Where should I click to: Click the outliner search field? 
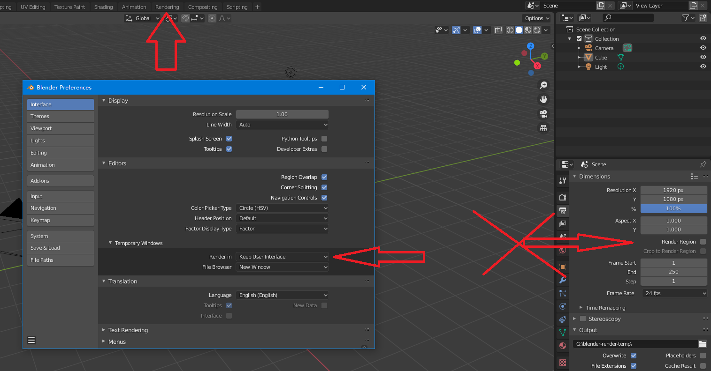(x=628, y=18)
